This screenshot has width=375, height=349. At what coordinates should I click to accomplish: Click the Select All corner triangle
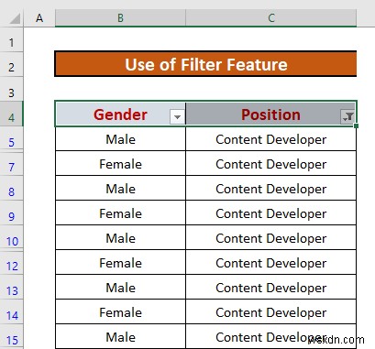pos(15,18)
